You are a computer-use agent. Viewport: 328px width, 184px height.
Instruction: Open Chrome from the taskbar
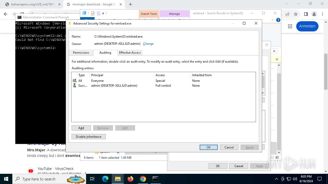tap(143, 179)
